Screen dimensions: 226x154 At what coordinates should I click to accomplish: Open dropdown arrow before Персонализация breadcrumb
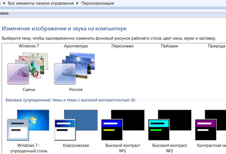click(x=77, y=3)
